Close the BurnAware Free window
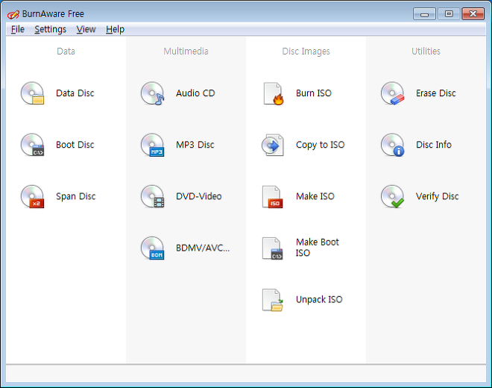 pos(473,14)
